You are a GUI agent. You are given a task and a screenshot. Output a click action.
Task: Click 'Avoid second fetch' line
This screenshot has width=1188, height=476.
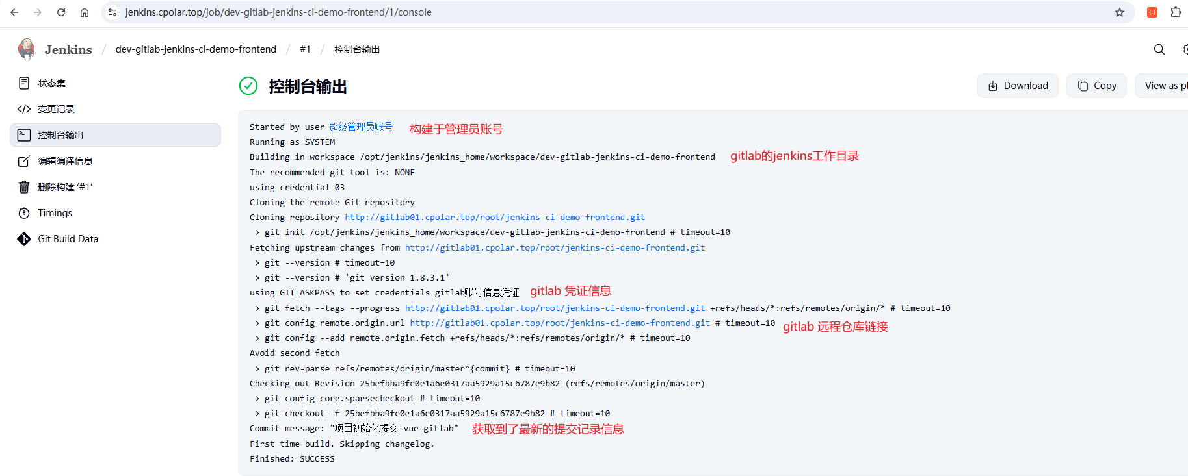[295, 353]
